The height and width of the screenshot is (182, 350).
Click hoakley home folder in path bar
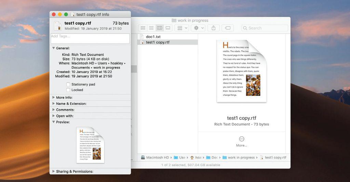pyautogui.click(x=196, y=157)
